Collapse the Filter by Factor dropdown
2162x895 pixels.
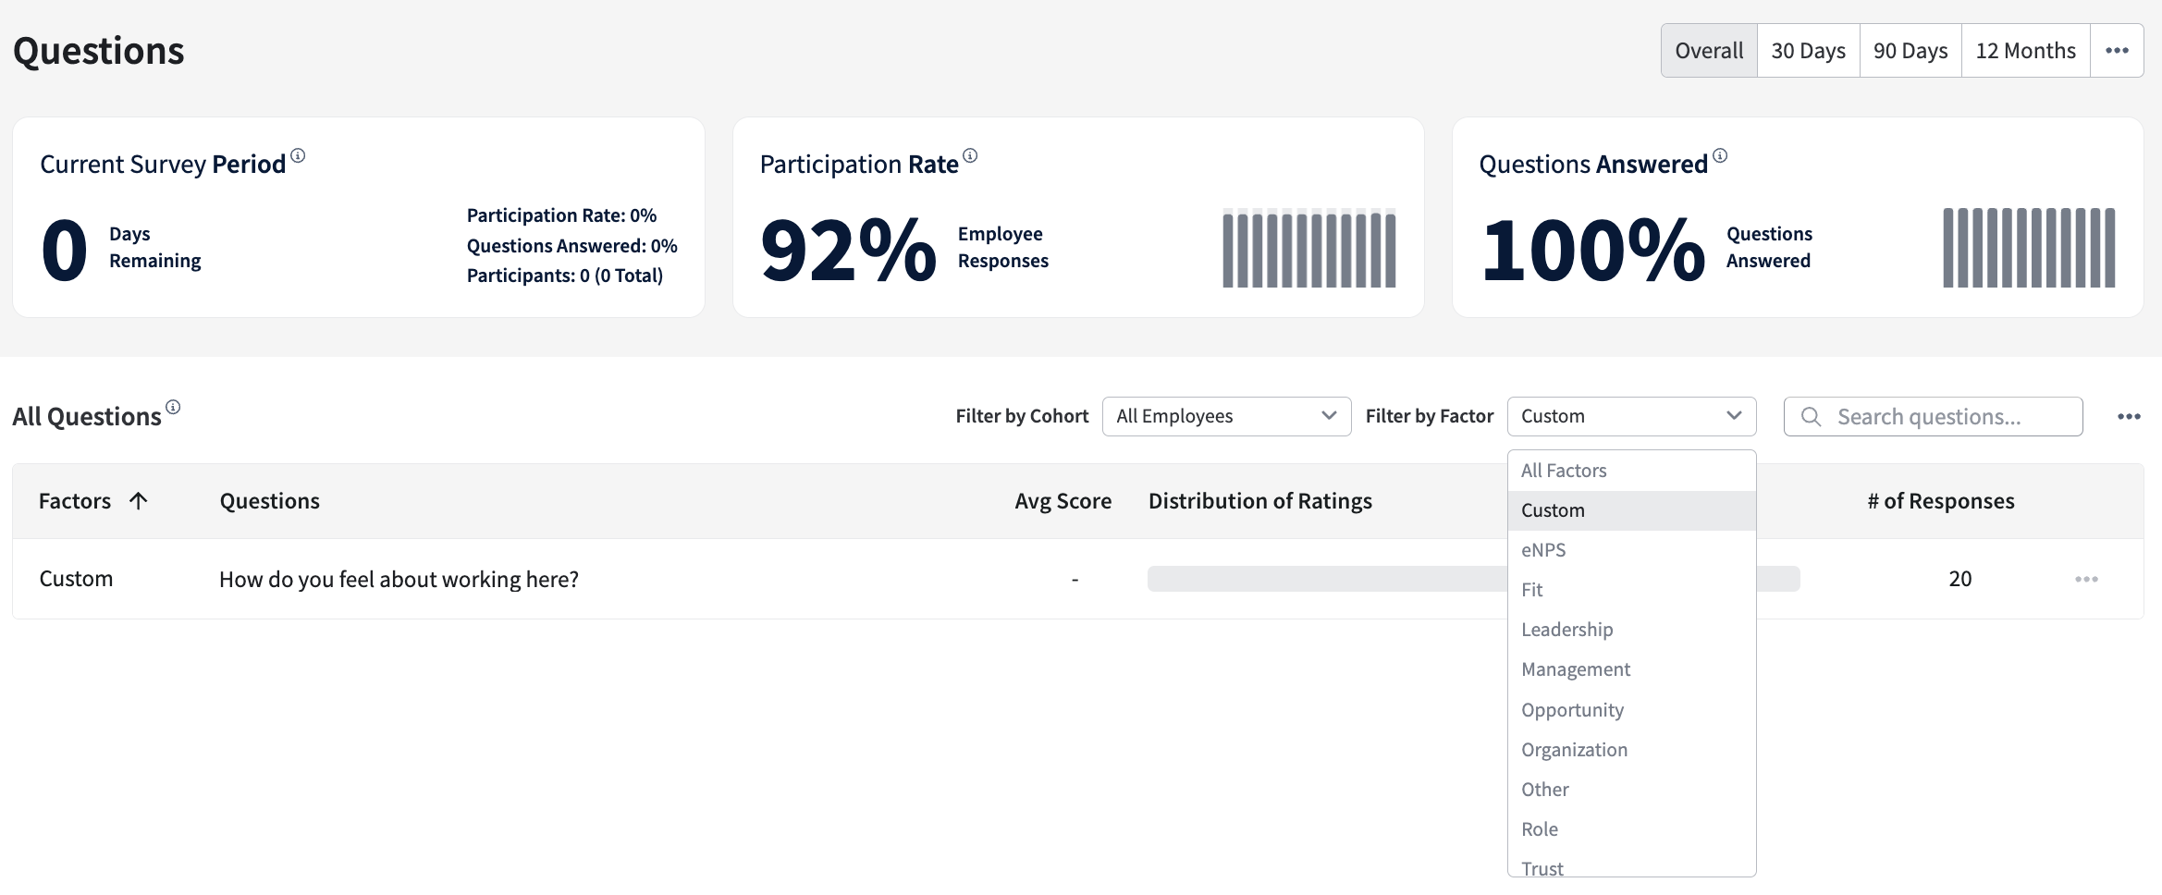(1631, 416)
